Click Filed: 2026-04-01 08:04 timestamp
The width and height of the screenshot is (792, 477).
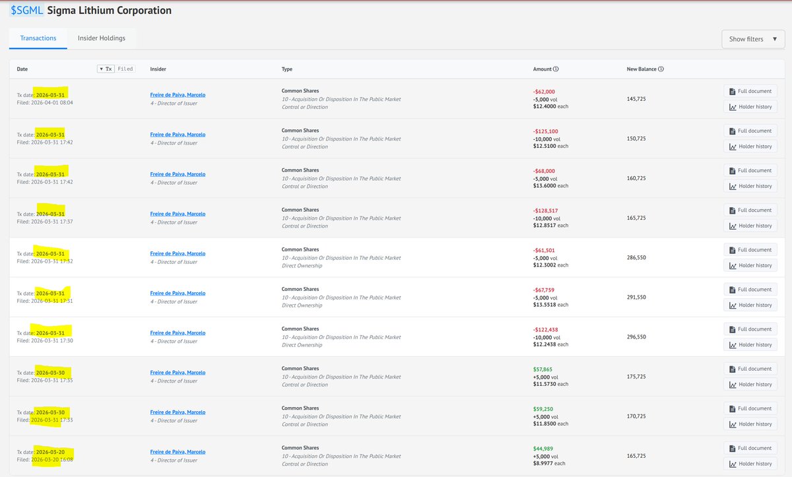45,103
